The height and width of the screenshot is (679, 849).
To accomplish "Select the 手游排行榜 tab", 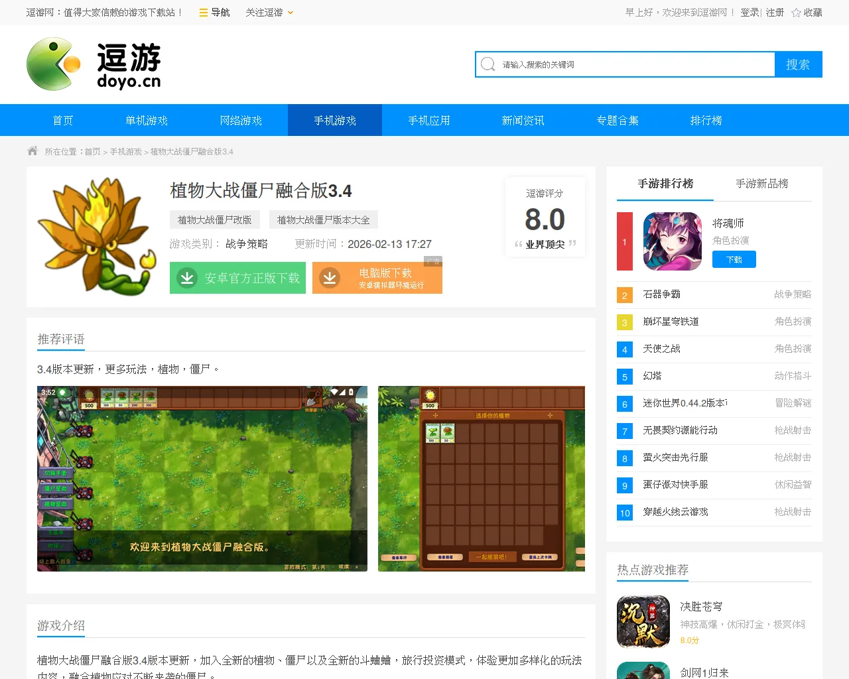I will pos(665,184).
